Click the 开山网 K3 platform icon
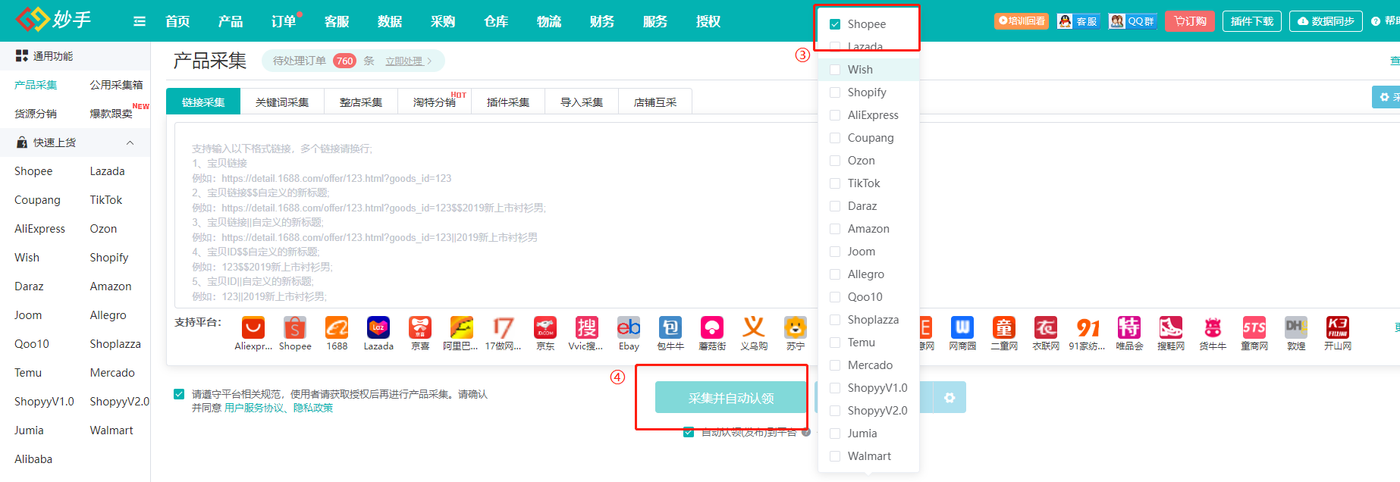This screenshot has height=482, width=1400. [x=1338, y=327]
